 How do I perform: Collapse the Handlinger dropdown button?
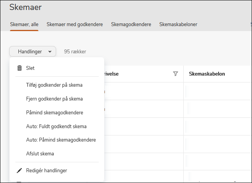click(33, 51)
